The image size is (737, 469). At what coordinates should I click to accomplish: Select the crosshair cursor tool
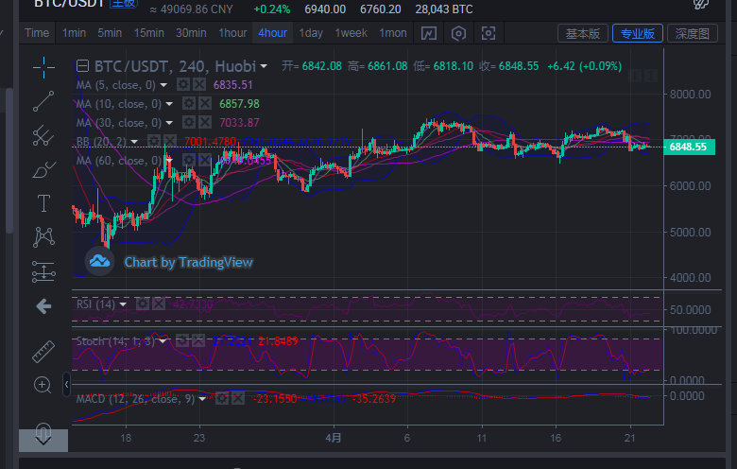[43, 68]
